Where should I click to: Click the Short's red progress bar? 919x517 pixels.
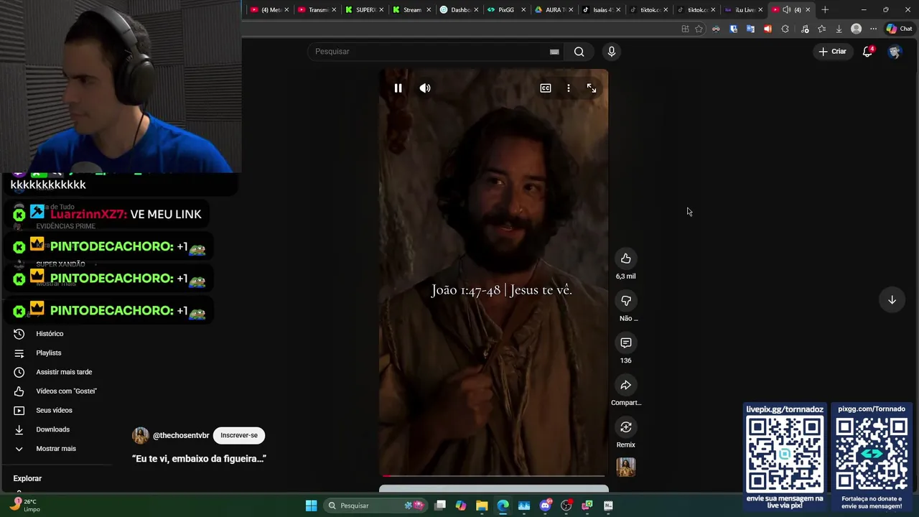(x=493, y=475)
